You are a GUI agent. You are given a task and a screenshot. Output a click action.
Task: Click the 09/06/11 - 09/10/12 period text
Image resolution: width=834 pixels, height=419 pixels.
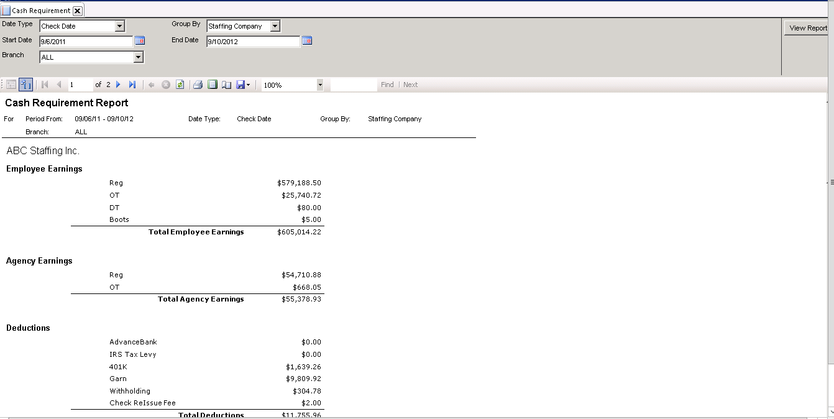(x=104, y=119)
